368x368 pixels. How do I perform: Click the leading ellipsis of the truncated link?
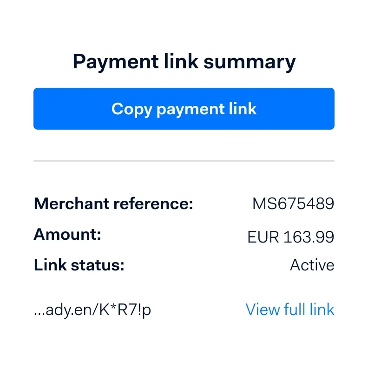(x=40, y=312)
